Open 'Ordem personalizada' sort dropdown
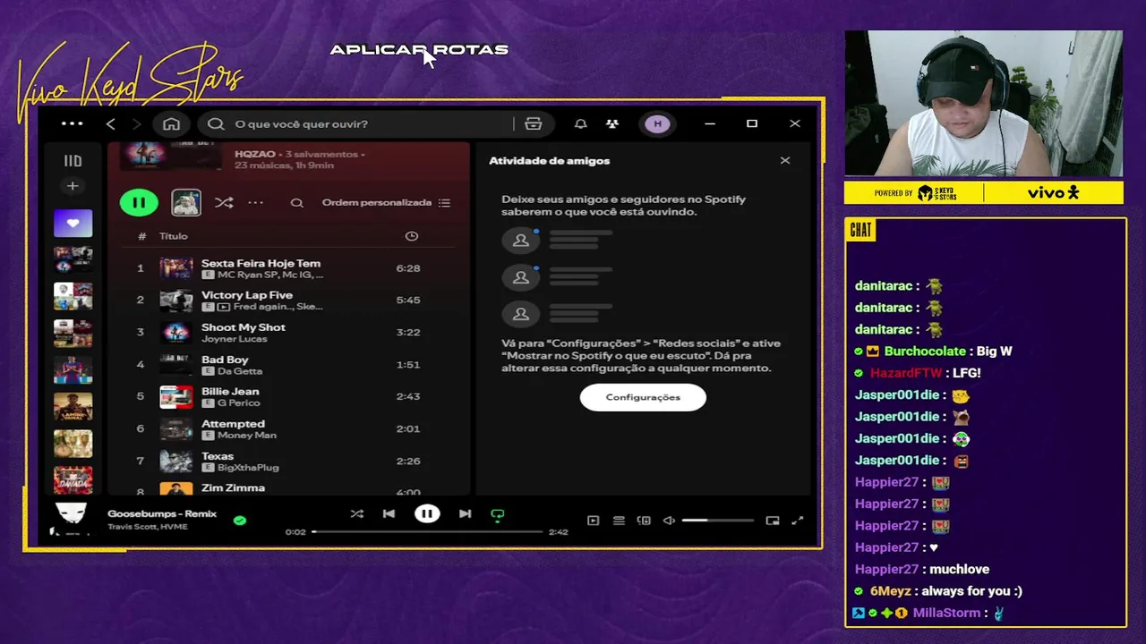The image size is (1146, 644). coord(386,203)
